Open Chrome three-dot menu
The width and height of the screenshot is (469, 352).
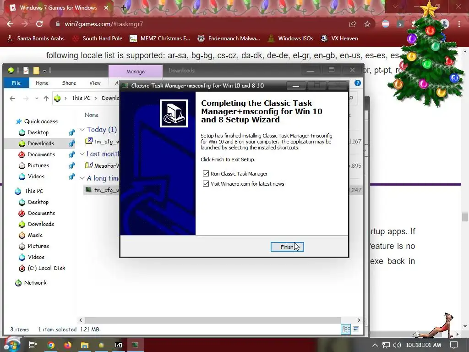coord(459,24)
